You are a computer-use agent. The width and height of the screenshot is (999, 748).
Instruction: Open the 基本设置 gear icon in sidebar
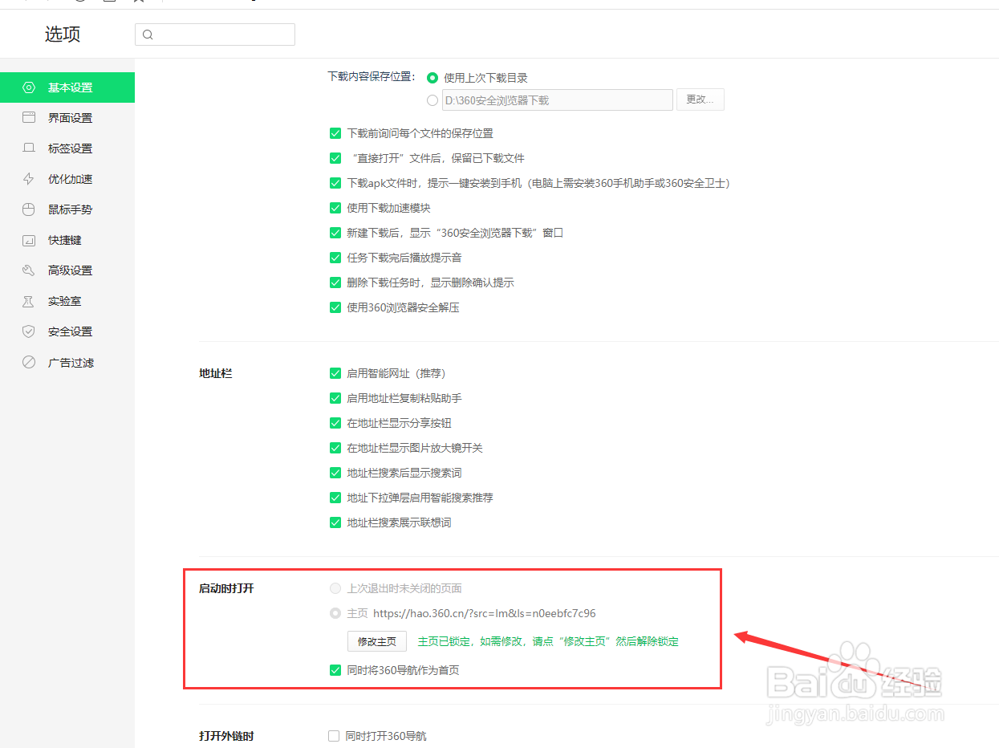coord(29,87)
